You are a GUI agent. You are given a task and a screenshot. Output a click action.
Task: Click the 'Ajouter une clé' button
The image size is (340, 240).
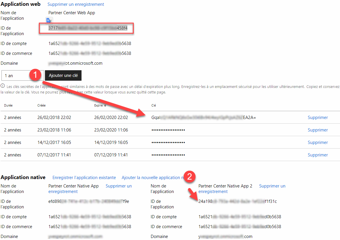pos(63,75)
